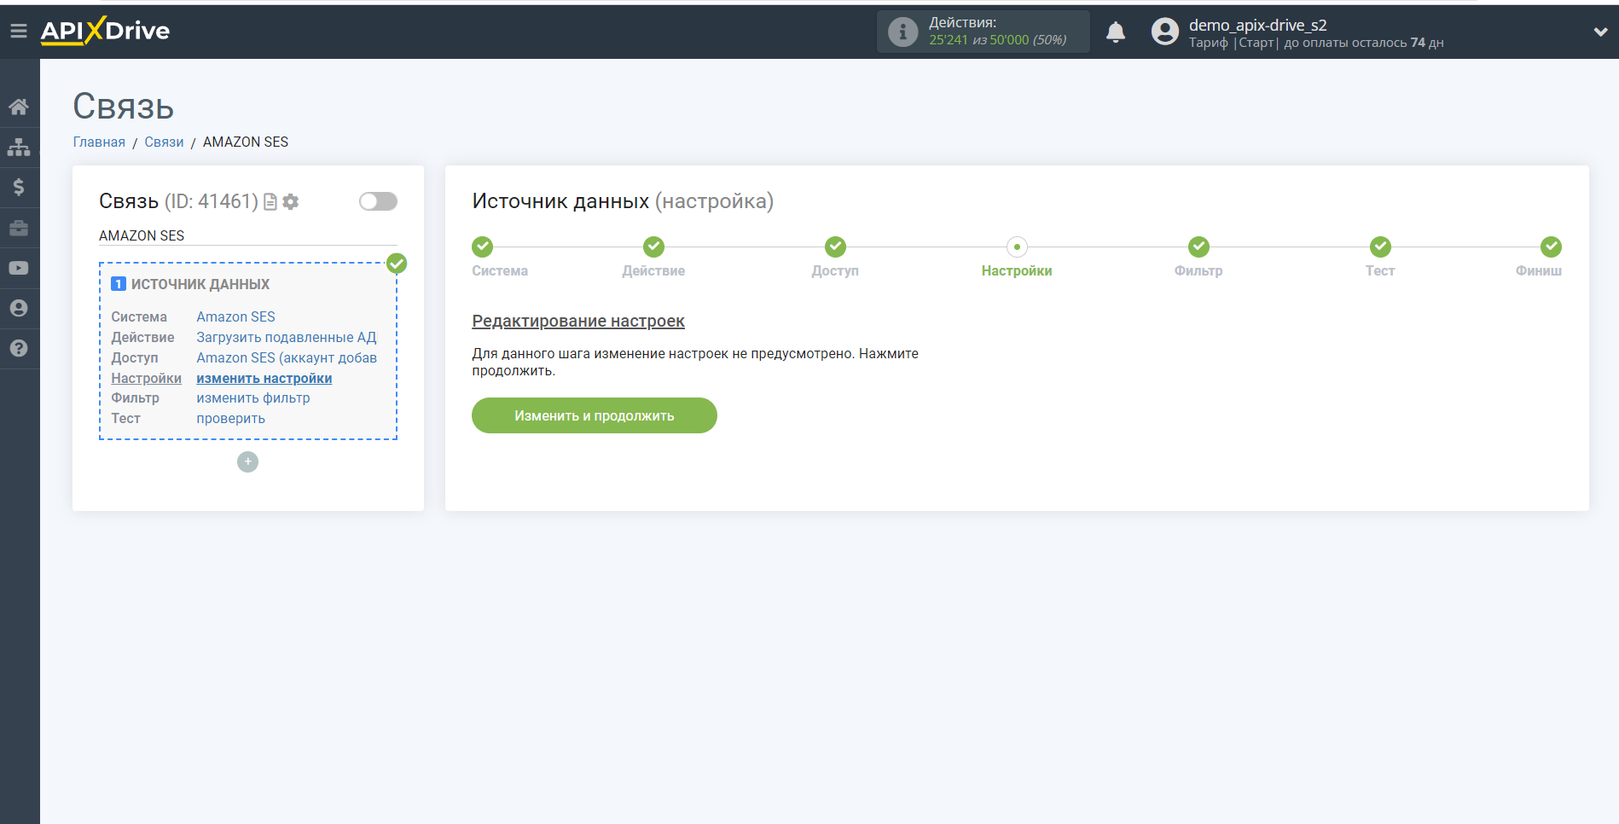Open the Связи breadcrumb link
Viewport: 1619px width, 824px height.
click(x=164, y=142)
